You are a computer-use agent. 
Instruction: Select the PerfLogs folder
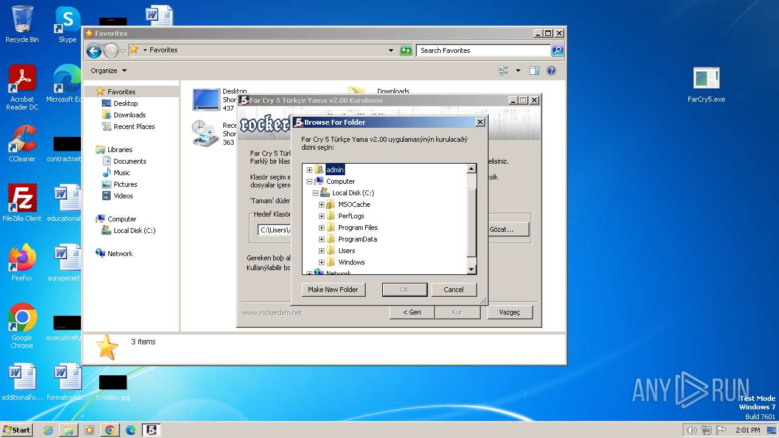coord(351,216)
